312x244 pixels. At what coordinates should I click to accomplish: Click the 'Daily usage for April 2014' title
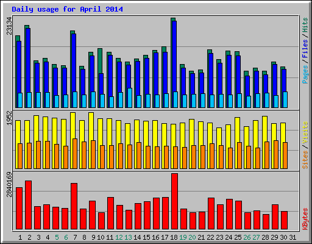click(x=67, y=9)
